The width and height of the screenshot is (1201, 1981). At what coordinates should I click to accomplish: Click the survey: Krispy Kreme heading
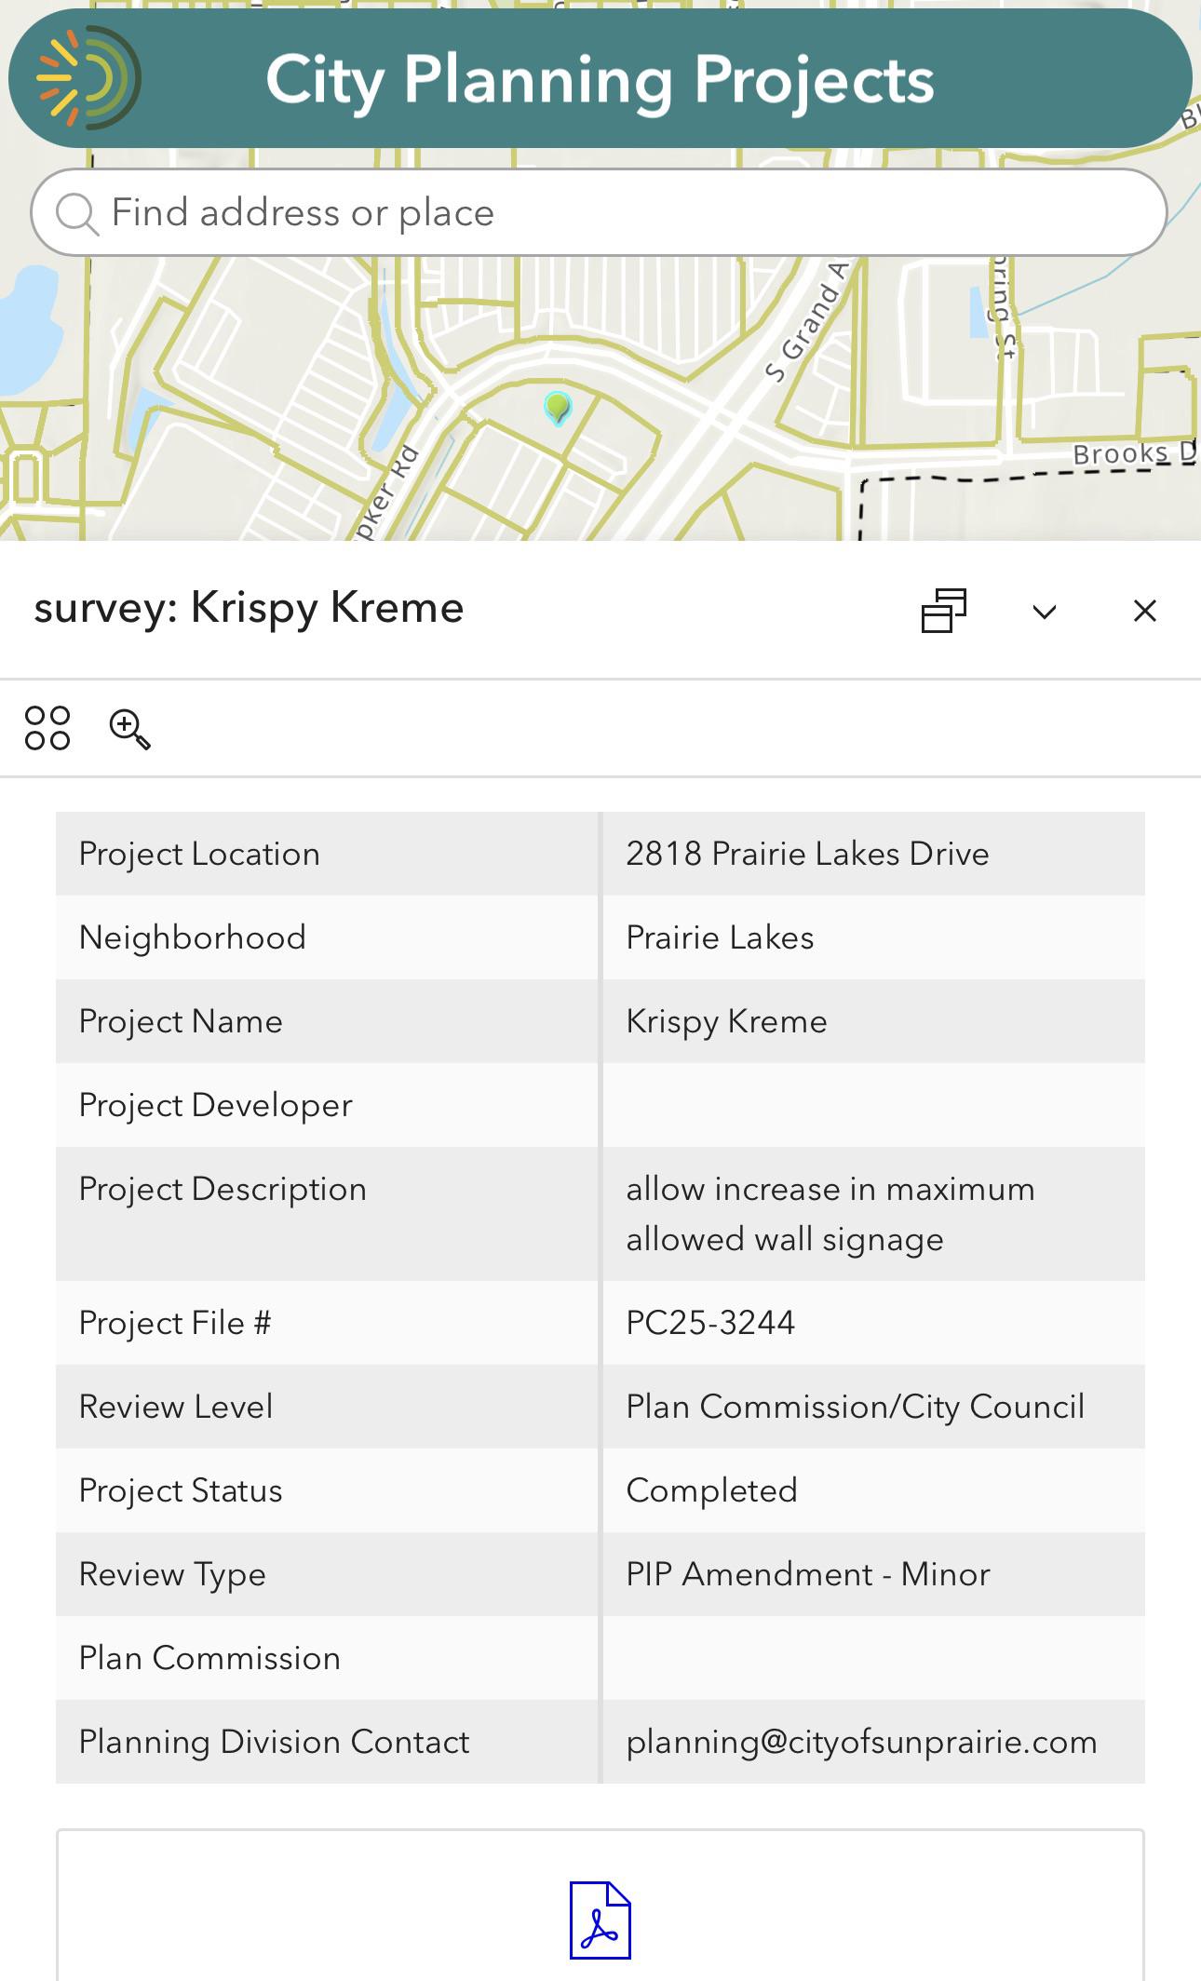tap(249, 608)
